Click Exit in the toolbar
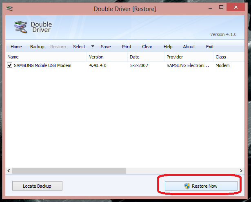This screenshot has width=251, height=202. pyautogui.click(x=210, y=47)
